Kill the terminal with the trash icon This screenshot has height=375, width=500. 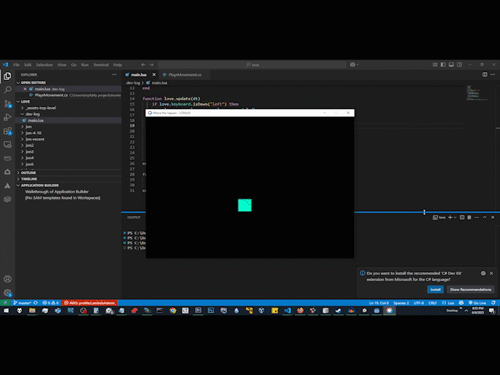point(469,217)
